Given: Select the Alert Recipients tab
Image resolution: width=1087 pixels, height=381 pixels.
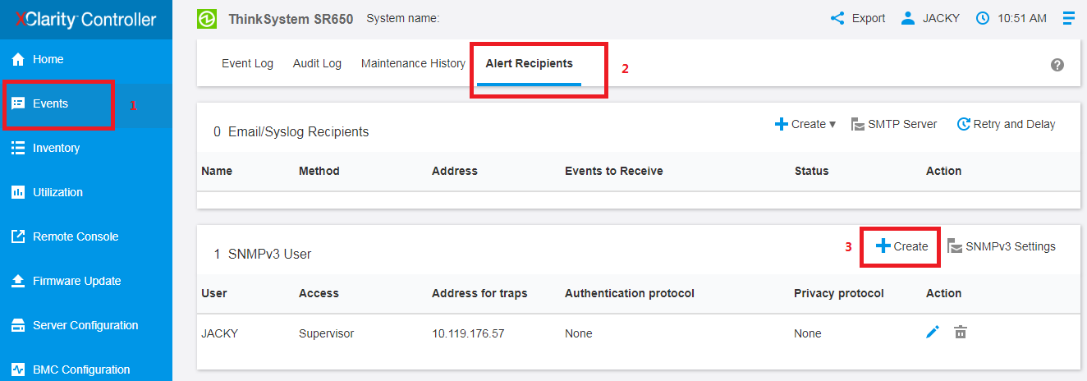Looking at the screenshot, I should click(x=529, y=63).
